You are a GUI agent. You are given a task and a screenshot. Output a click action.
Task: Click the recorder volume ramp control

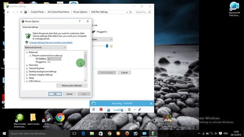(x=118, y=110)
